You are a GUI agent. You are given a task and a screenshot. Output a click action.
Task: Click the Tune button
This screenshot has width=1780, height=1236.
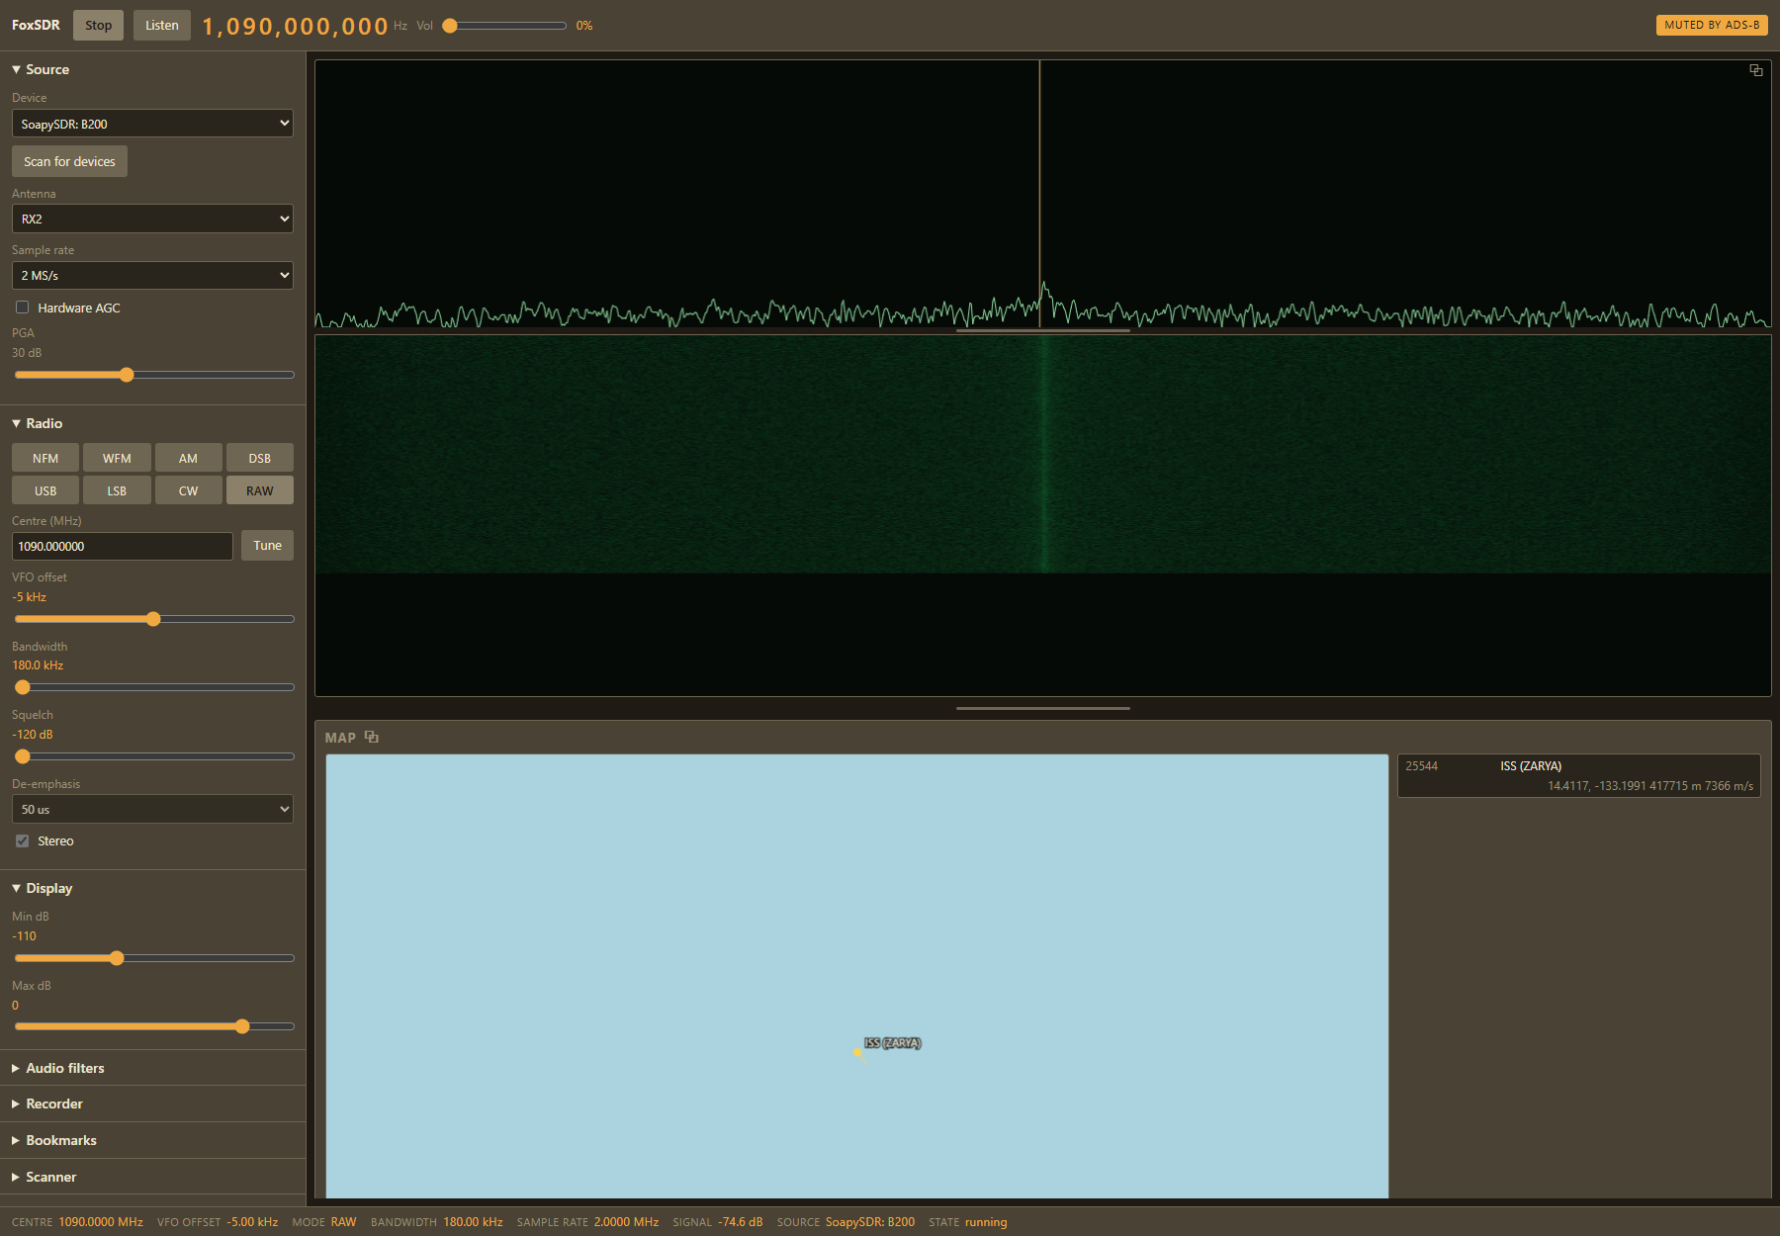(x=267, y=545)
